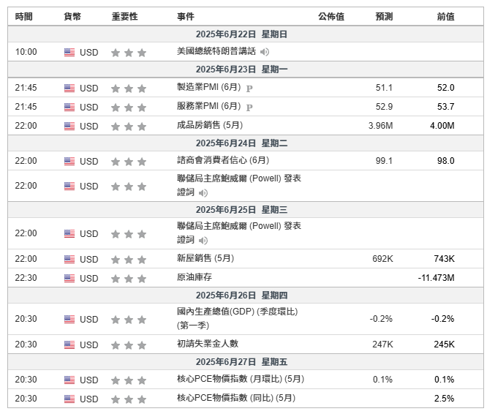Click the 公佈值 column header
This screenshot has width=487, height=414.
tap(331, 17)
